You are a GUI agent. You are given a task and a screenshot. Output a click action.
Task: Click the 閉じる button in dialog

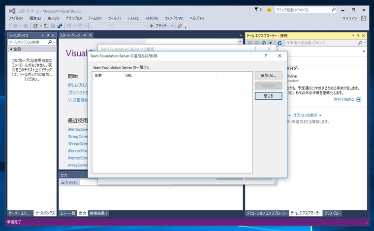coord(268,96)
